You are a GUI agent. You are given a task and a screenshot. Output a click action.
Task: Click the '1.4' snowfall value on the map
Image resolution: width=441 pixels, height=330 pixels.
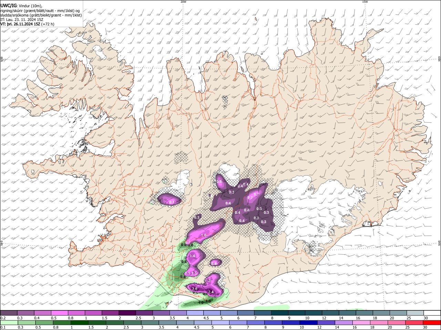192,256
